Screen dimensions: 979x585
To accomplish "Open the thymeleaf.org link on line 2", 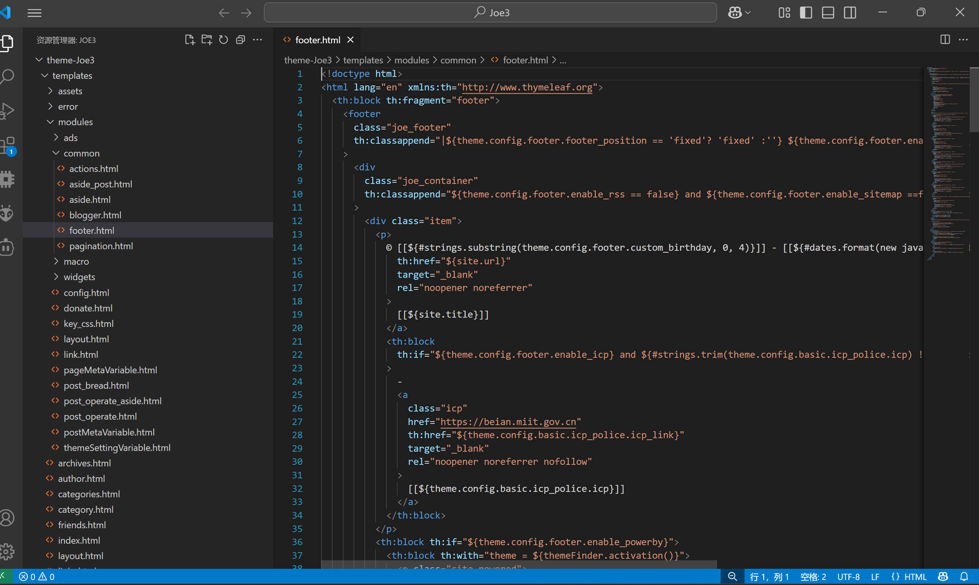I will (x=527, y=87).
